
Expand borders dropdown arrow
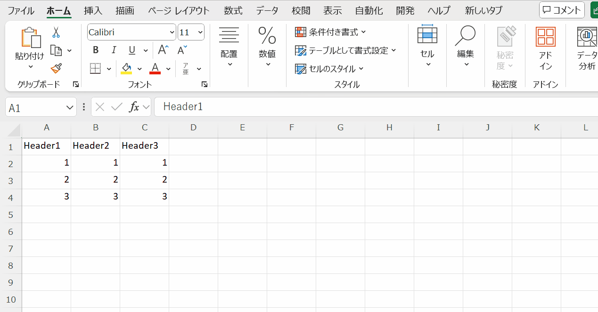tap(109, 69)
